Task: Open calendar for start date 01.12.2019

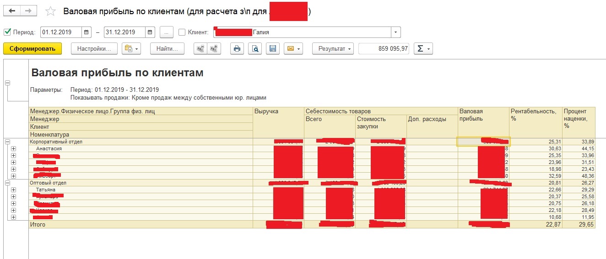Action: 87,32
